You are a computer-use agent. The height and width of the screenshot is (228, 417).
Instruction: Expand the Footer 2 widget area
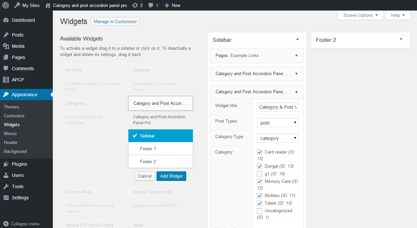tap(401, 39)
